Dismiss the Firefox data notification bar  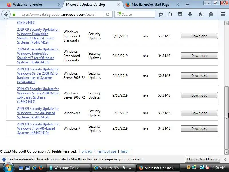[x=225, y=159]
